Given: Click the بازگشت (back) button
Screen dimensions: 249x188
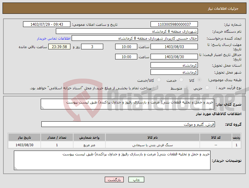Looking at the screenshot, I should coord(114,180).
